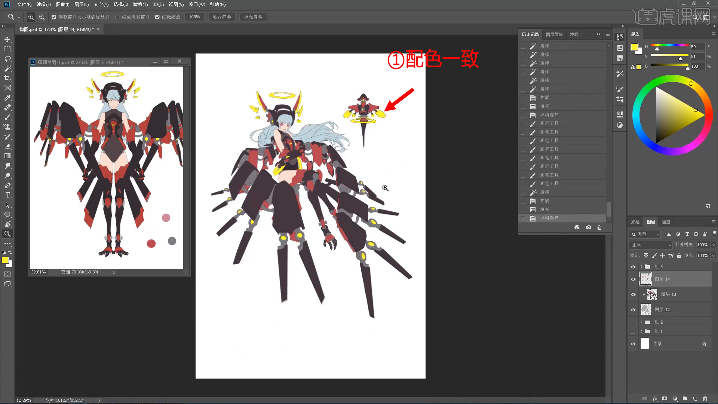Select the Magic Wand tool

point(7,68)
